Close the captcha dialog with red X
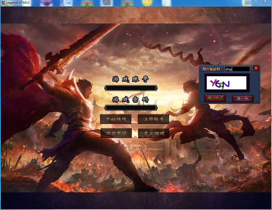272x210 pixels. pyautogui.click(x=256, y=68)
